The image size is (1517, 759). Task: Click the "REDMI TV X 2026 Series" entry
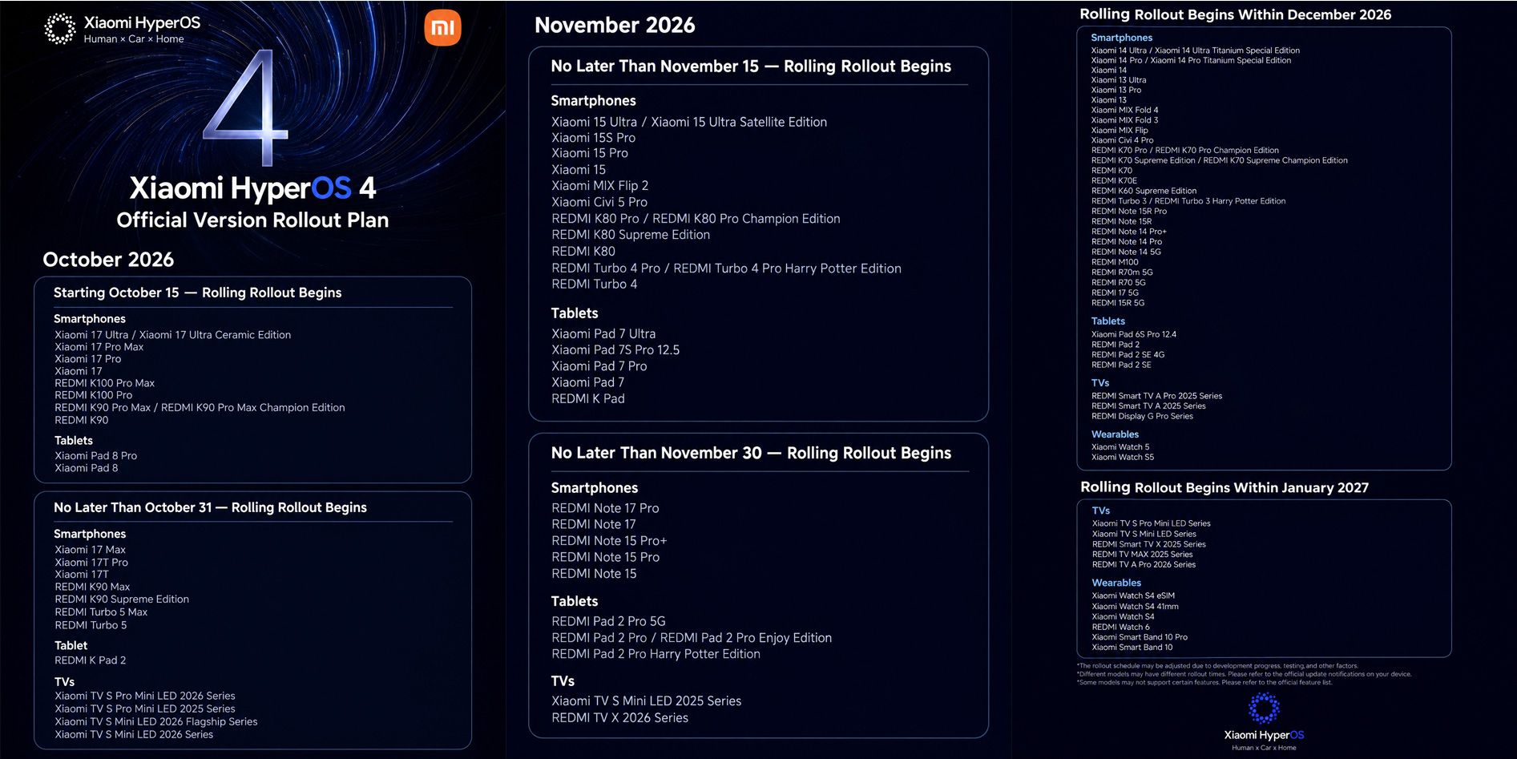[620, 718]
